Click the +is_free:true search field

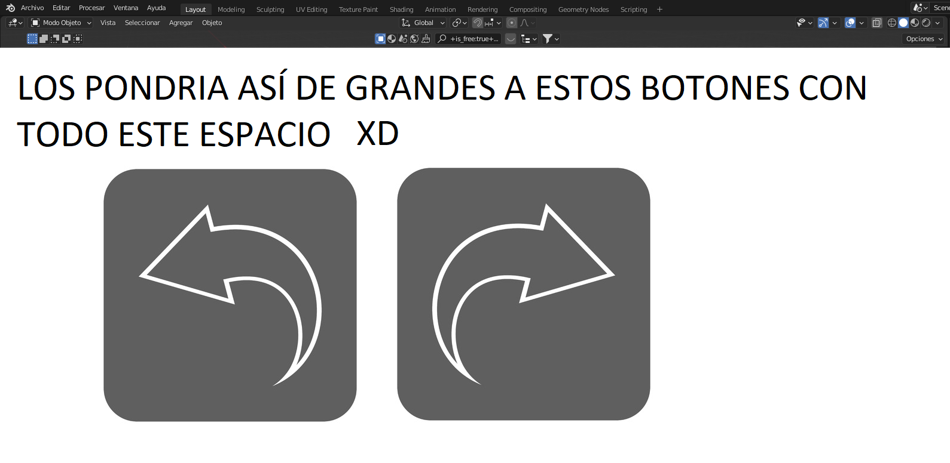468,39
